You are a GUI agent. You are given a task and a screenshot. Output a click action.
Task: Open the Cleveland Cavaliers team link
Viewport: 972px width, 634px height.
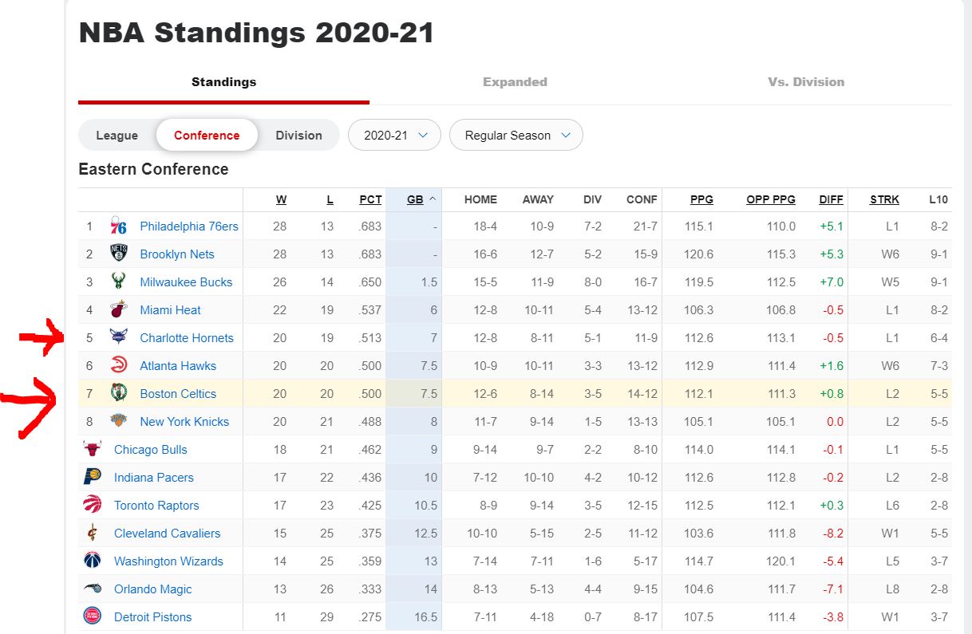tap(167, 534)
